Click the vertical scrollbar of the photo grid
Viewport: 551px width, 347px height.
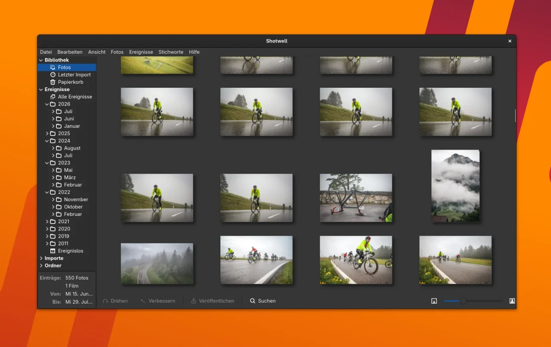pyautogui.click(x=514, y=116)
